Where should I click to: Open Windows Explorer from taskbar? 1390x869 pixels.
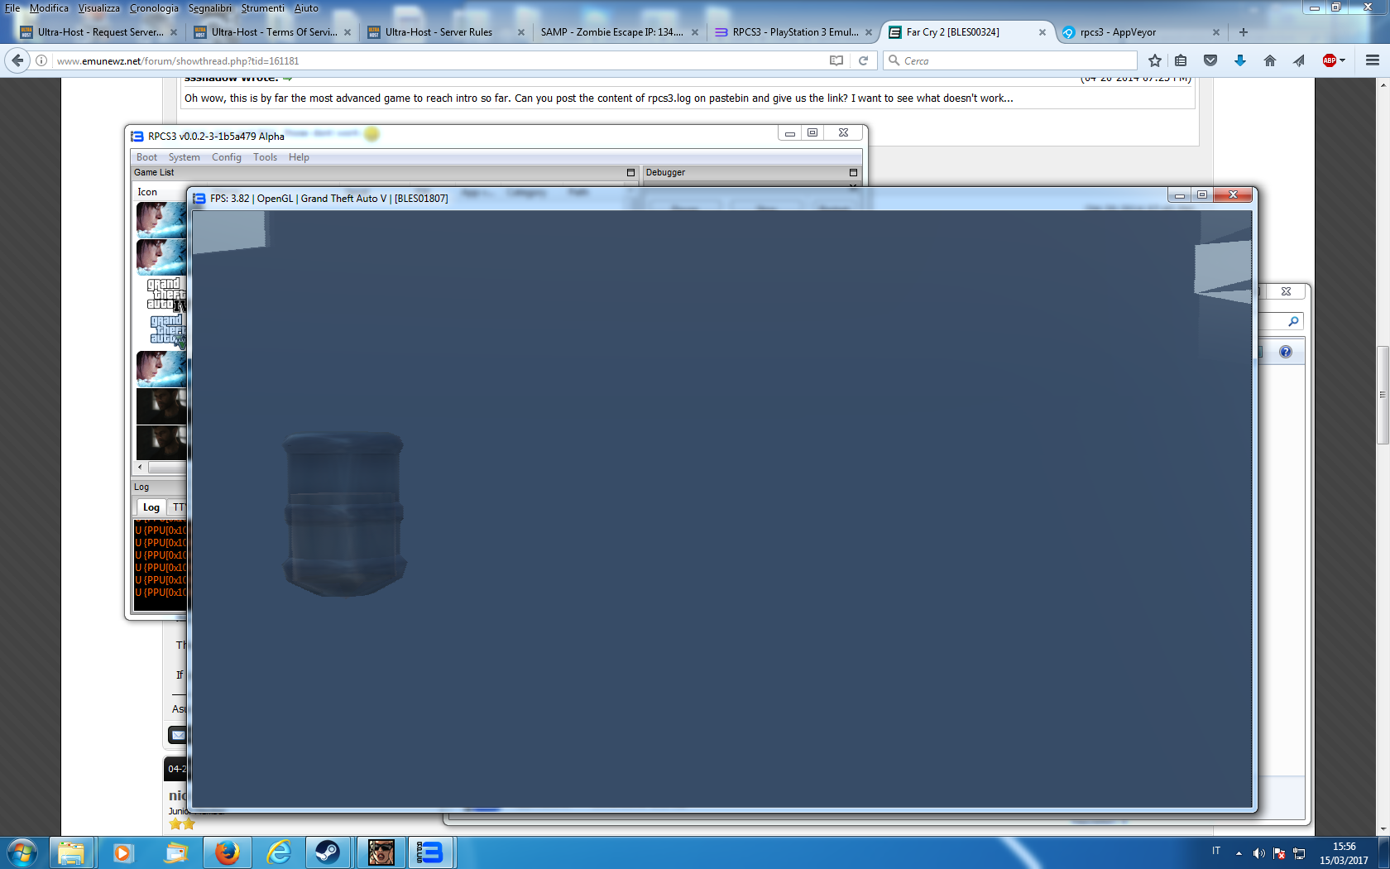coord(71,852)
